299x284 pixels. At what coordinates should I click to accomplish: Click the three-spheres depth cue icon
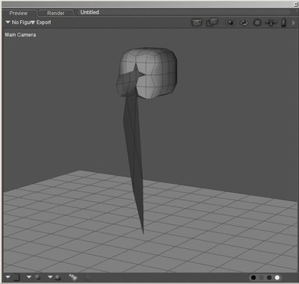(73, 277)
